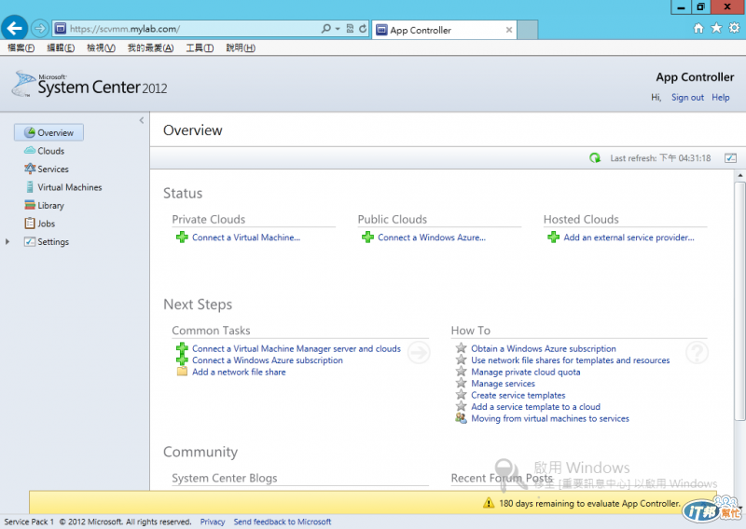Click the green refresh icon near Last refresh
This screenshot has height=529, width=746.
tap(595, 157)
